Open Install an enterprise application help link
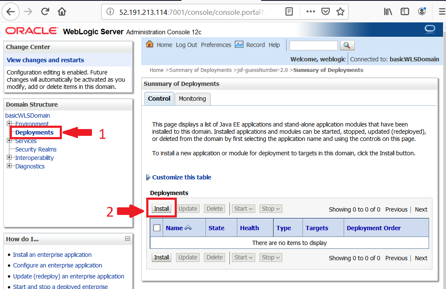446x289 pixels. [x=52, y=255]
